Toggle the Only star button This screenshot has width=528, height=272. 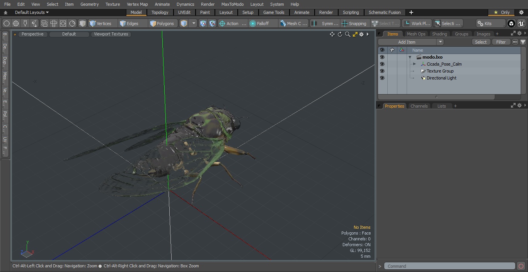[502, 12]
